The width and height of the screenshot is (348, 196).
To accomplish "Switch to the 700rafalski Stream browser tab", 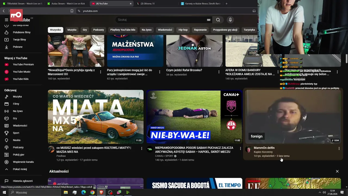I will (x=22, y=4).
